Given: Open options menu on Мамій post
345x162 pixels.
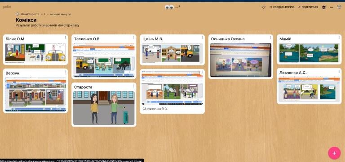Looking at the screenshot, I should (x=339, y=38).
